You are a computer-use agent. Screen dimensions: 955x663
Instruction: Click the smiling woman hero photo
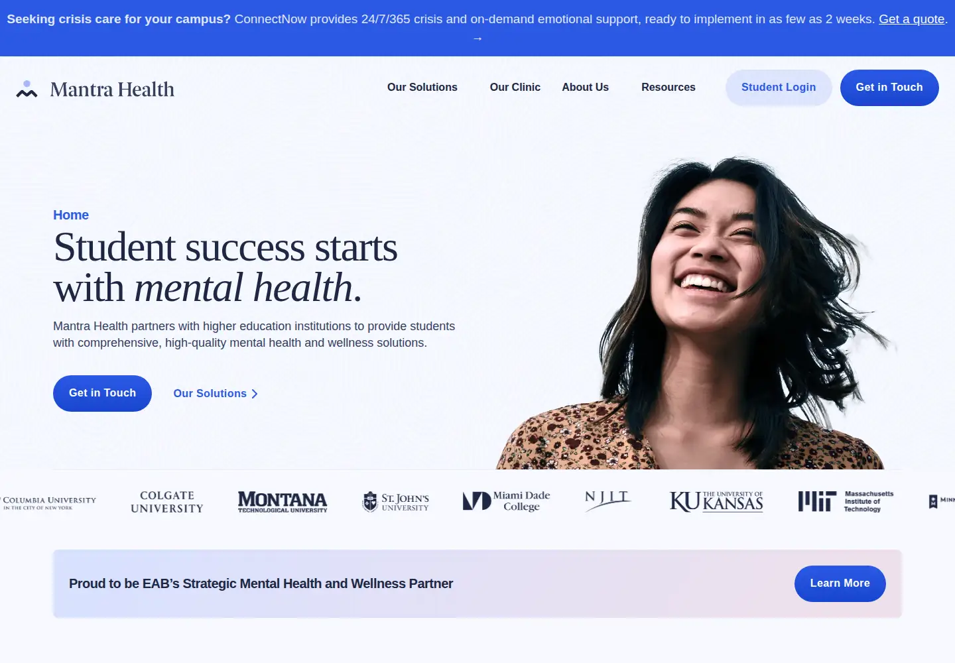click(696, 313)
